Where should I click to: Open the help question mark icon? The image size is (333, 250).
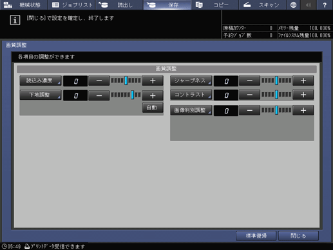pyautogui.click(x=325, y=5)
